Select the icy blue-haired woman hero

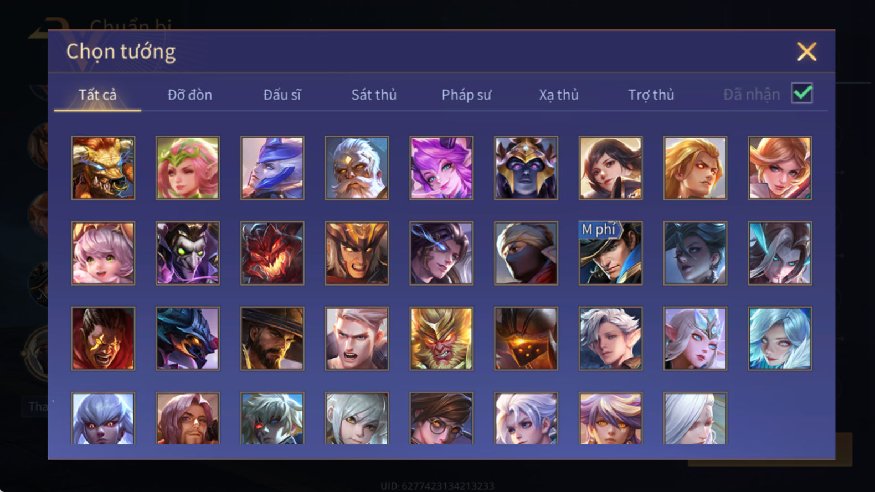pyautogui.click(x=780, y=339)
